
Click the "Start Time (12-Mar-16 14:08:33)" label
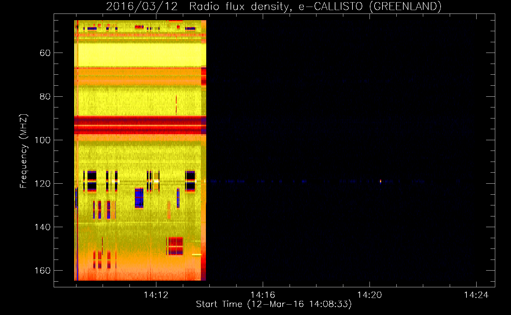[x=274, y=304]
